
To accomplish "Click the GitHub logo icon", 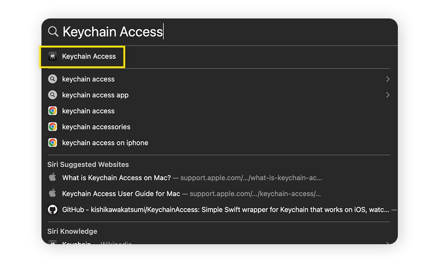I will pyautogui.click(x=52, y=209).
